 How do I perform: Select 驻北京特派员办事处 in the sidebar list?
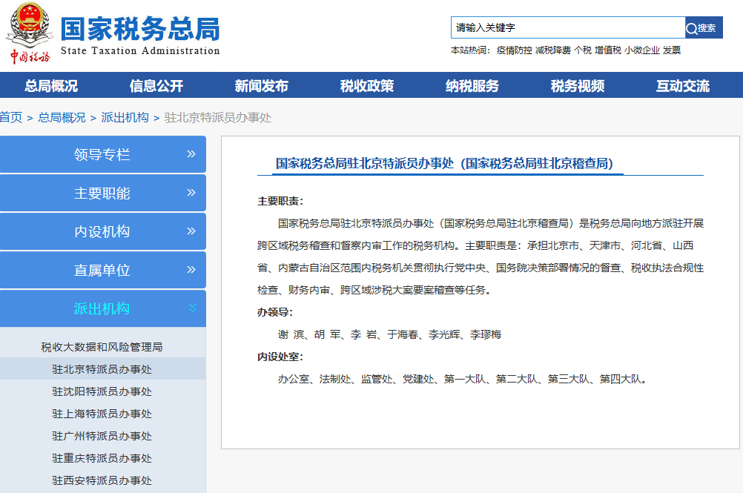click(x=102, y=369)
